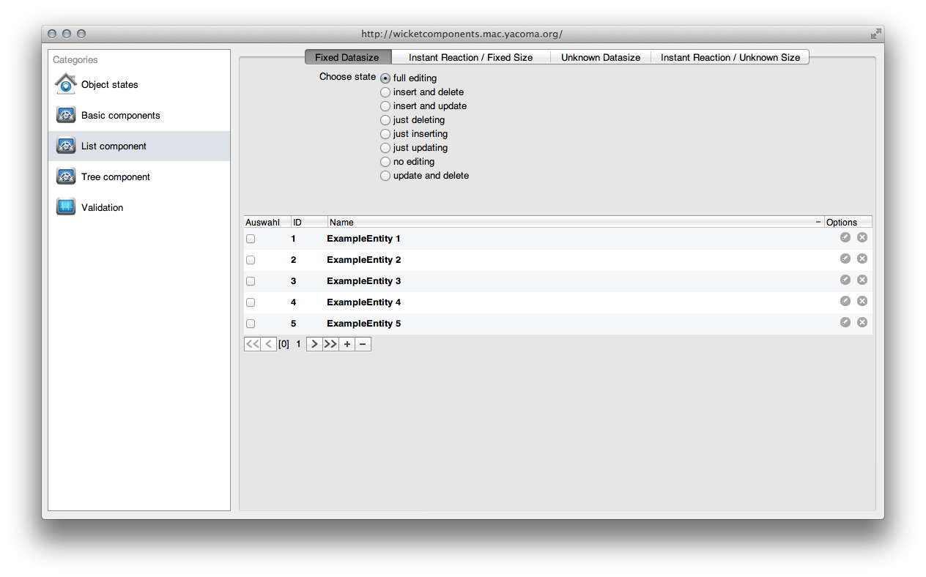The width and height of the screenshot is (926, 577).
Task: Select the List component sidebar entry
Action: coord(114,146)
